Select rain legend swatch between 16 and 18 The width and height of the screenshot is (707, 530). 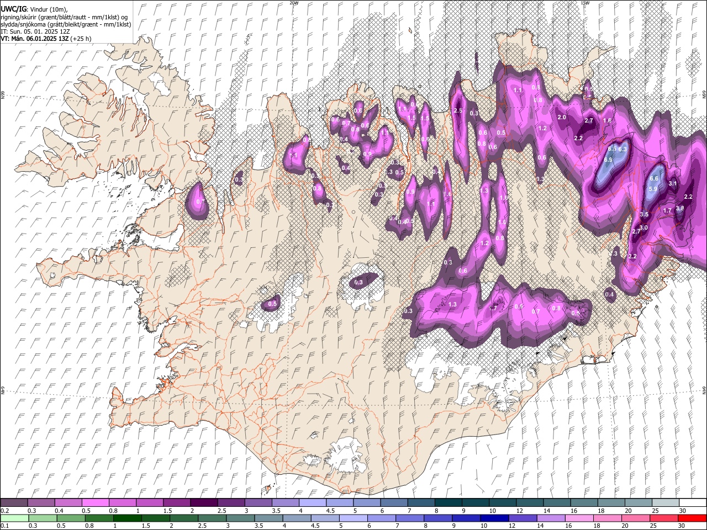579,518
